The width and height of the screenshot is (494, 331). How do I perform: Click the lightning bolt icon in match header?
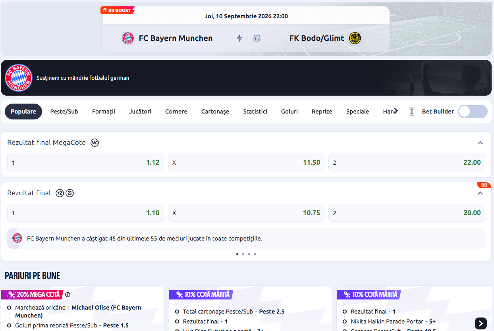[239, 38]
